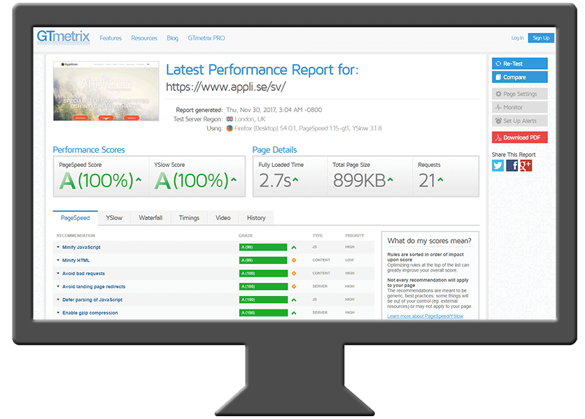This screenshot has width=585, height=419.
Task: Click the PageSpeed Score trend arrow
Action: tap(139, 179)
